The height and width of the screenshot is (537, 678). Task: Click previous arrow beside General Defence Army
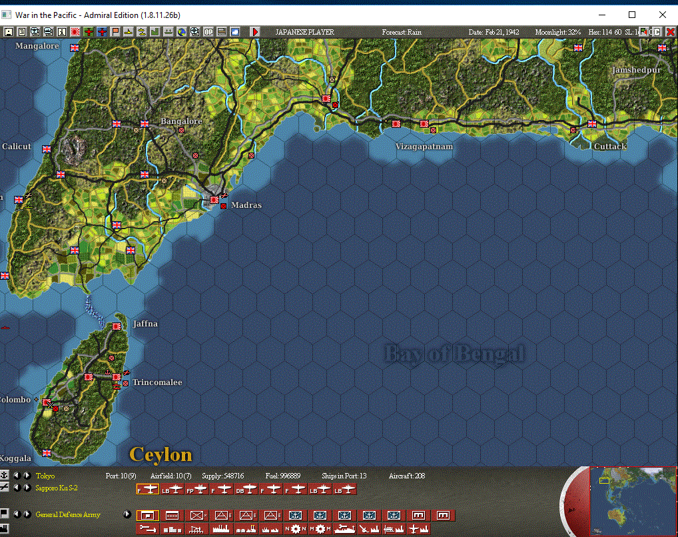[17, 514]
